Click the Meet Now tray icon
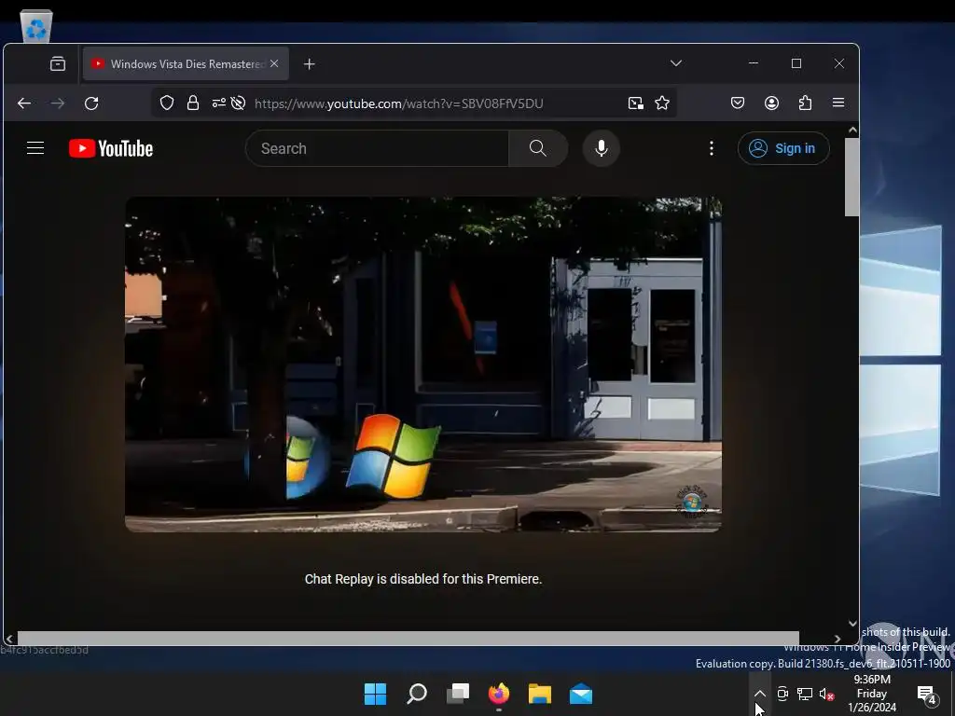This screenshot has width=955, height=716. [x=782, y=694]
